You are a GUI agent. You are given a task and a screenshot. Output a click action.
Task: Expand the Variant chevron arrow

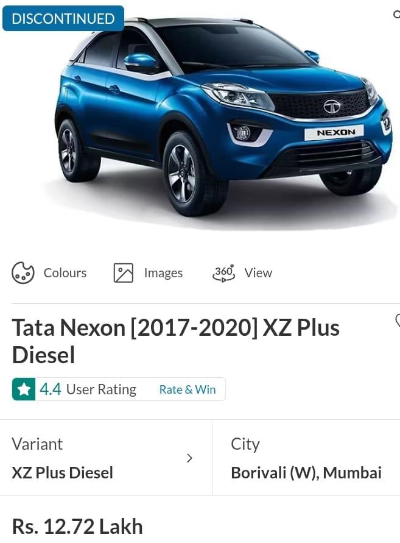click(189, 458)
